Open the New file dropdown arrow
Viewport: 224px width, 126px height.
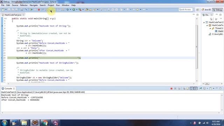tap(6, 9)
